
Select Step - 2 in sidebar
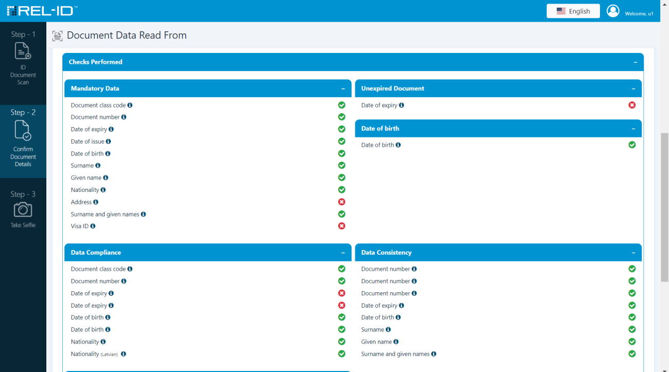(x=23, y=141)
